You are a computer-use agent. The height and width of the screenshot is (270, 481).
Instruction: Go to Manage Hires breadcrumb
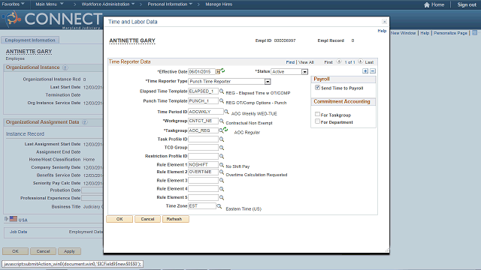[219, 4]
